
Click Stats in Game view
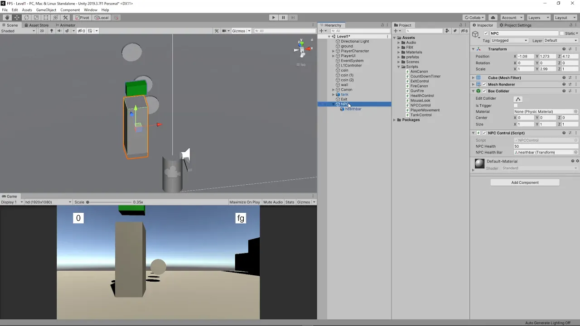[290, 202]
